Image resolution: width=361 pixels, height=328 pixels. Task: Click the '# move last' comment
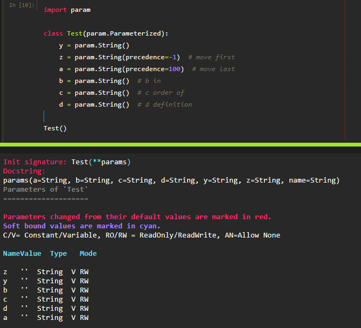(x=213, y=69)
